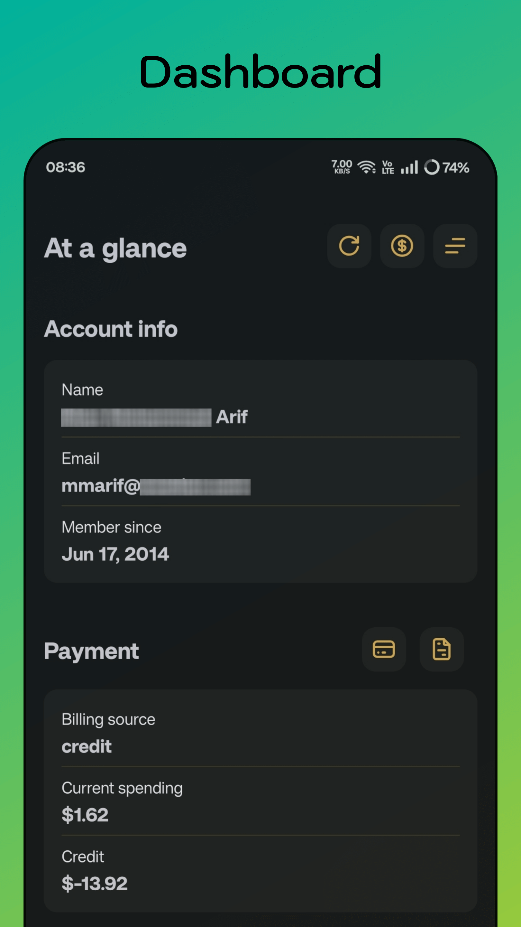Tap the VoLTE status indicator

[388, 167]
